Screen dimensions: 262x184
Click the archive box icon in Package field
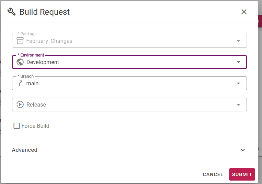tap(20, 41)
